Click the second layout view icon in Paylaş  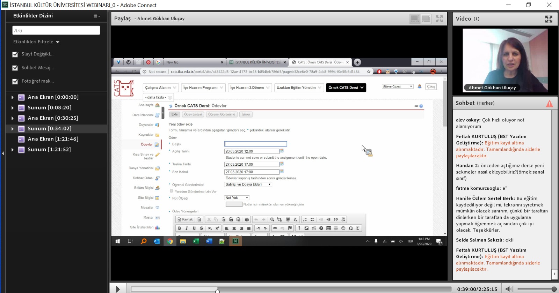coord(426,19)
